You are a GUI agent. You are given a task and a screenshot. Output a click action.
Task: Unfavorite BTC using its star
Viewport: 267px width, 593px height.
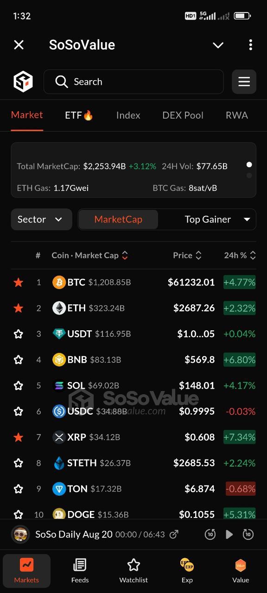point(18,282)
